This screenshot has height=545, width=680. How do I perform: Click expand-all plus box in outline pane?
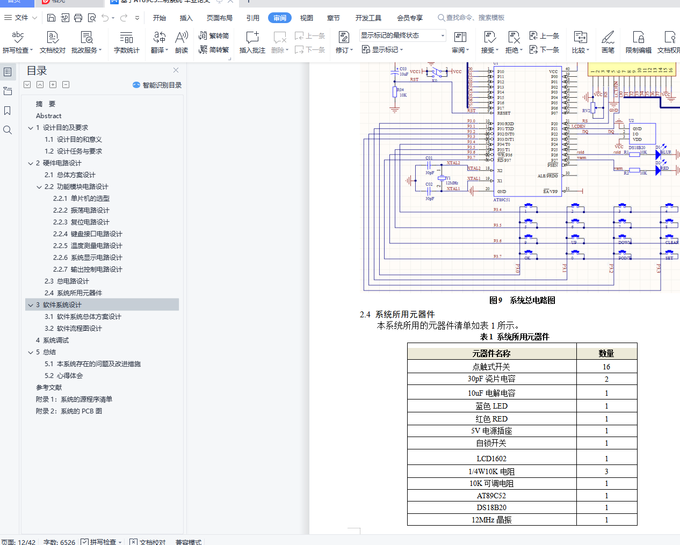(53, 85)
